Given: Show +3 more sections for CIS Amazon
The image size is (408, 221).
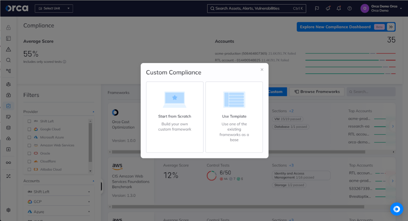Looking at the screenshot, I should (291, 165).
